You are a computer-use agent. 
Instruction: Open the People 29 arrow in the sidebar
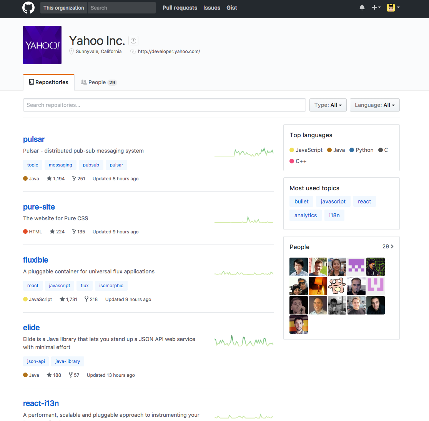click(388, 246)
